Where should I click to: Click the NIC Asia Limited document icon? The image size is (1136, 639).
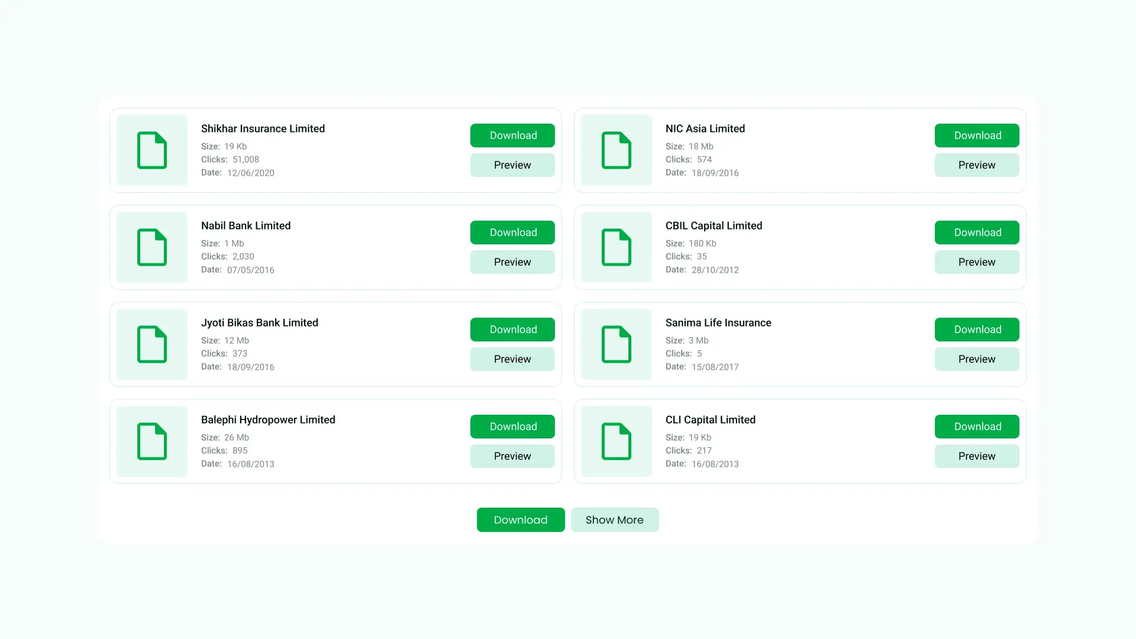pos(616,150)
